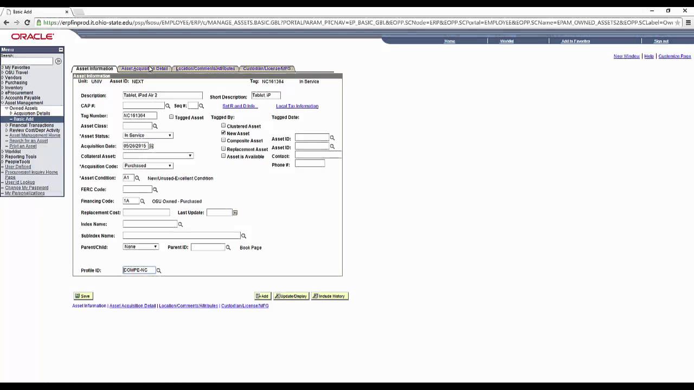Open the Profile ID lookup magnifier
The height and width of the screenshot is (390, 694).
[x=159, y=270]
